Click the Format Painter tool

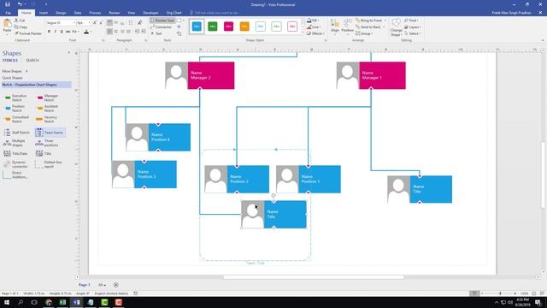click(28, 33)
